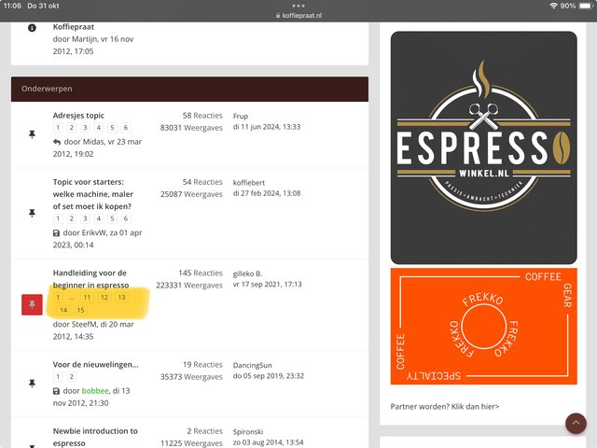This screenshot has width=597, height=448.
Task: Go to page 2 of Adresjes topic
Action: click(x=71, y=128)
